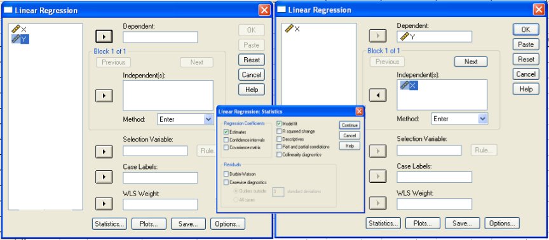Click Case Labels field in left window
549x240 pixels.
pos(160,178)
